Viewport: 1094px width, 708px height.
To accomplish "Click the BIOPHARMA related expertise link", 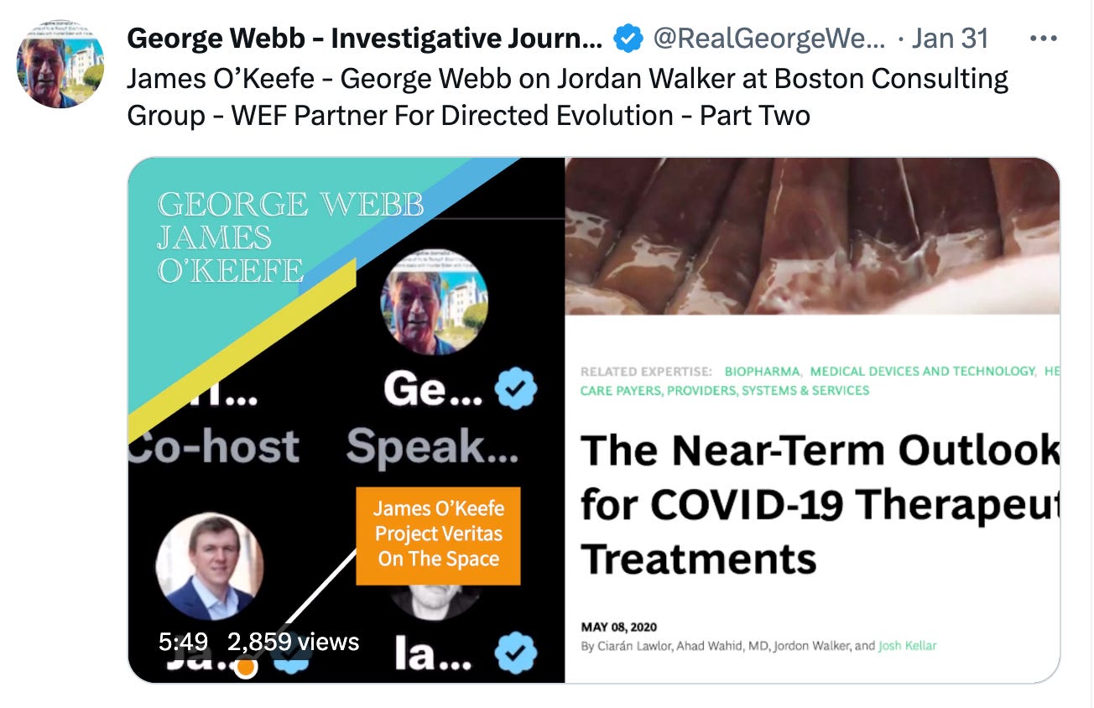I will [763, 371].
